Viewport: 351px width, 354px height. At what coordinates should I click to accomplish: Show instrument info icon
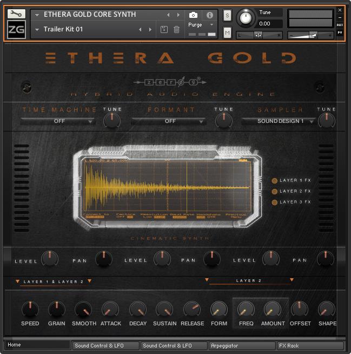[x=209, y=15]
